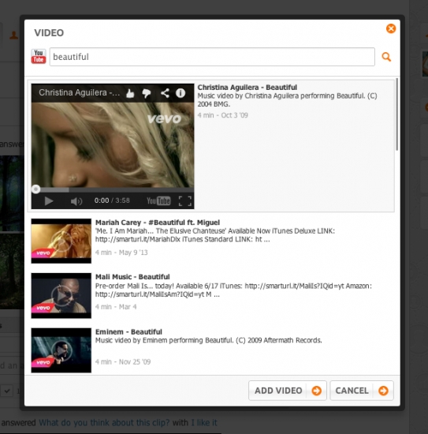This screenshot has width=428, height=434.
Task: Click the ADD VIDEO button
Action: (288, 391)
